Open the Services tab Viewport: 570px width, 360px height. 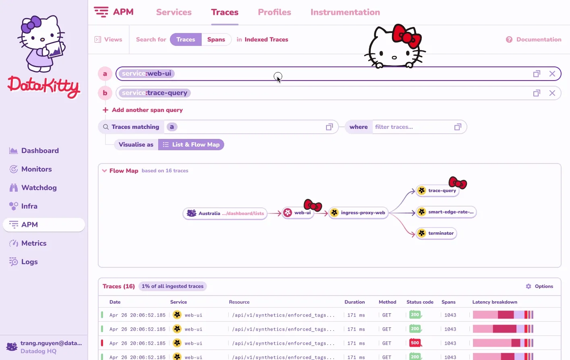tap(173, 12)
